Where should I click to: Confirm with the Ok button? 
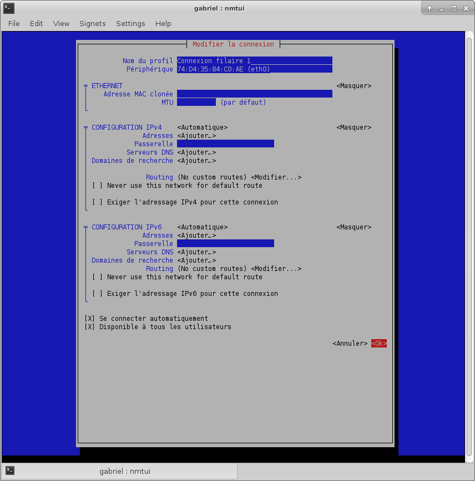(379, 343)
